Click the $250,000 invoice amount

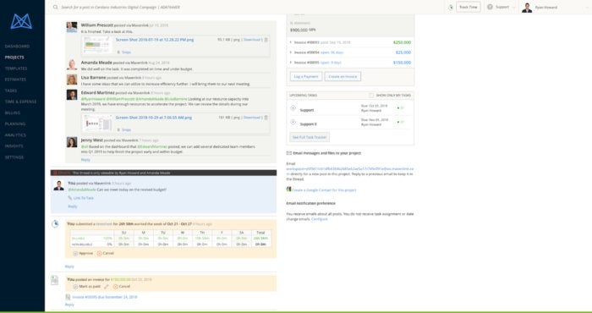402,42
